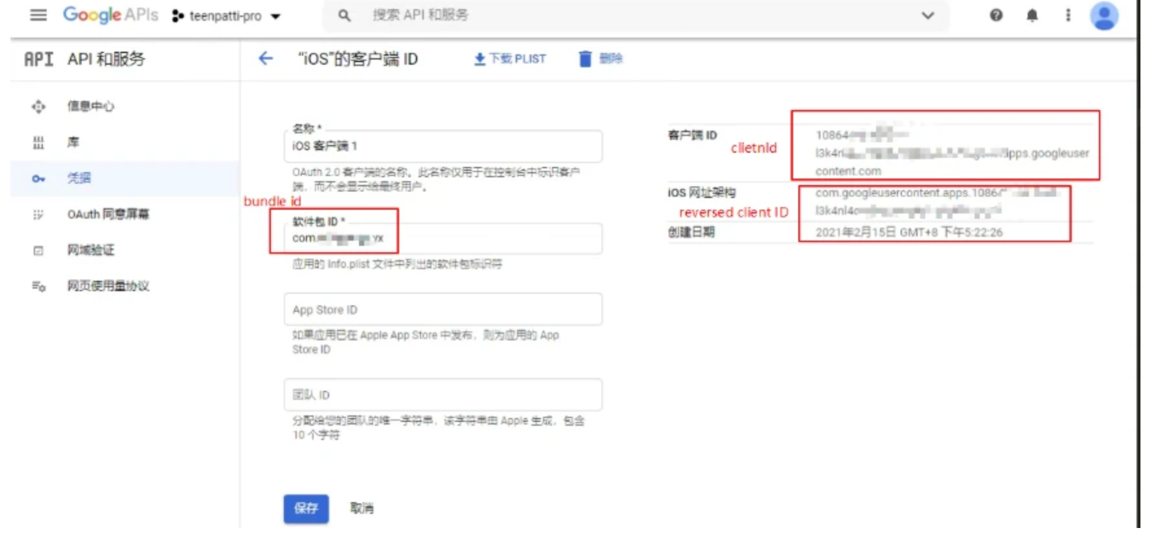Click the 网域验证 checkbox-style sidebar icon
The image size is (1156, 550).
tap(38, 250)
